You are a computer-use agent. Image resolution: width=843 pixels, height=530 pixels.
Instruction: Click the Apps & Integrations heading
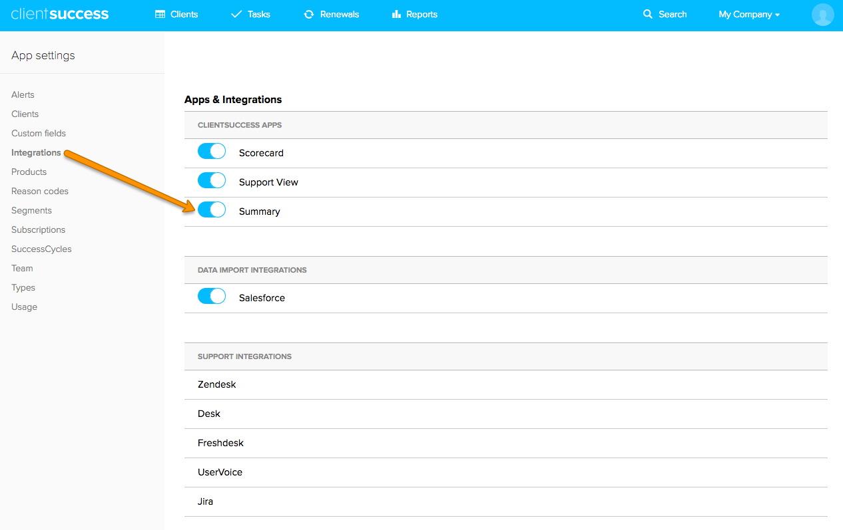(x=233, y=100)
